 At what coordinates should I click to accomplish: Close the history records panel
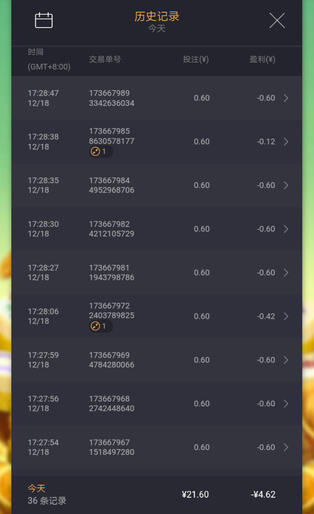click(x=277, y=21)
